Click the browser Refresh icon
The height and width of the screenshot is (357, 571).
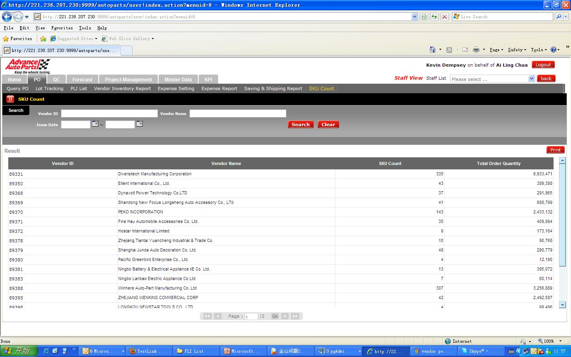coord(434,17)
